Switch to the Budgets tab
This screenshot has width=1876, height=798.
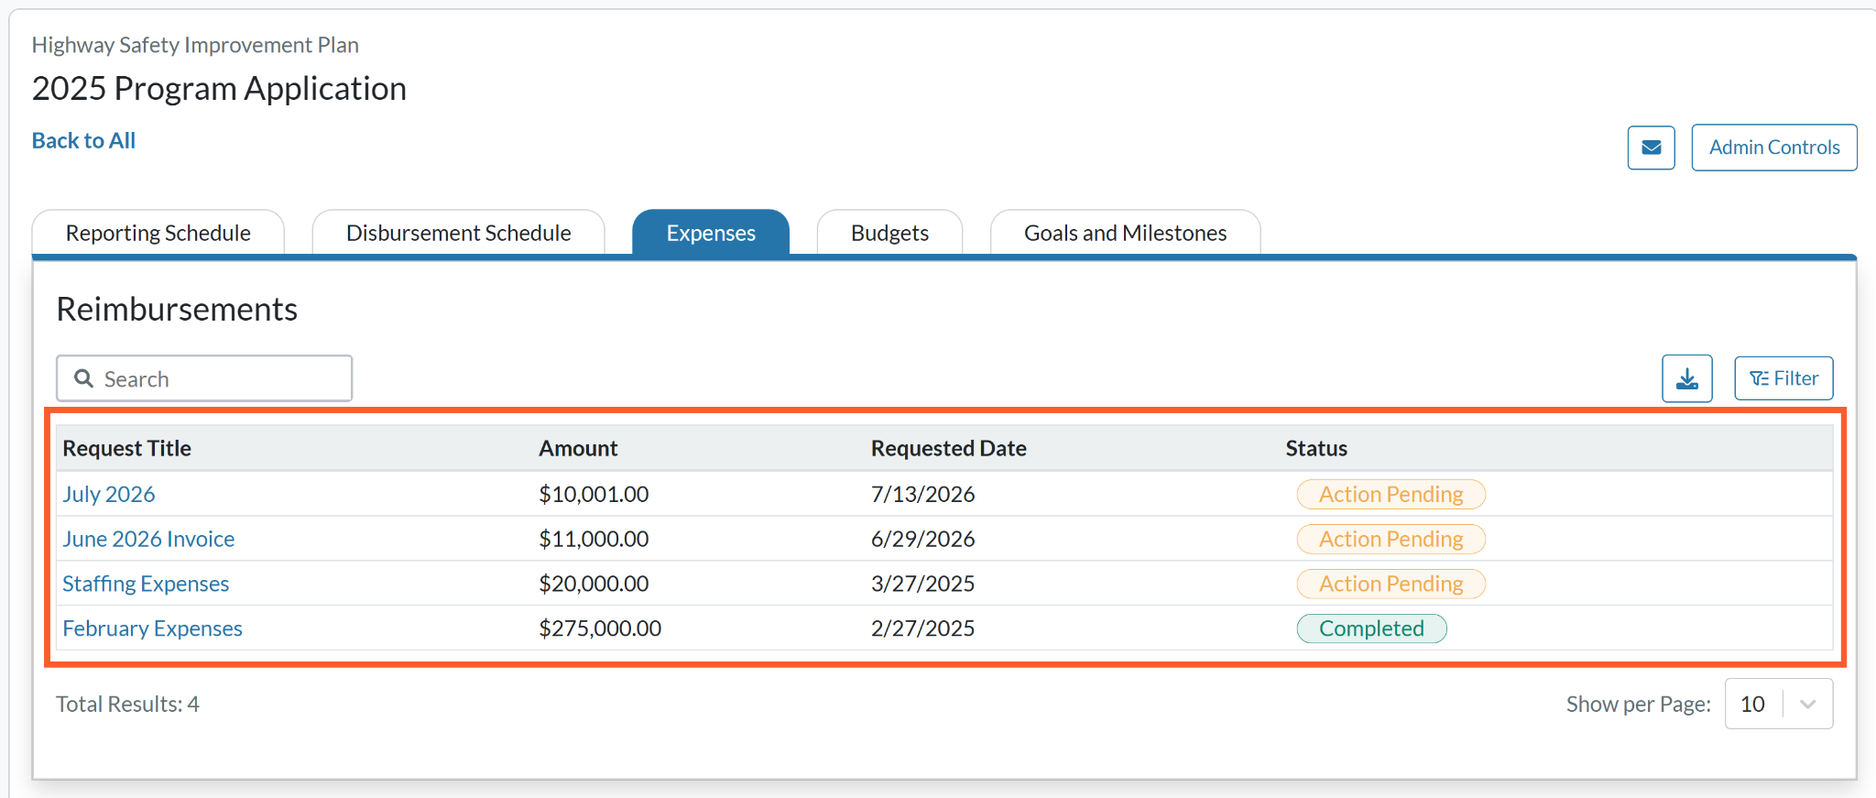click(889, 233)
